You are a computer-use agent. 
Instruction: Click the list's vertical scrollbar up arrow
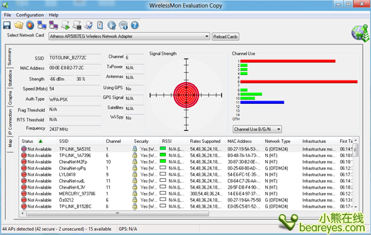tap(356, 141)
